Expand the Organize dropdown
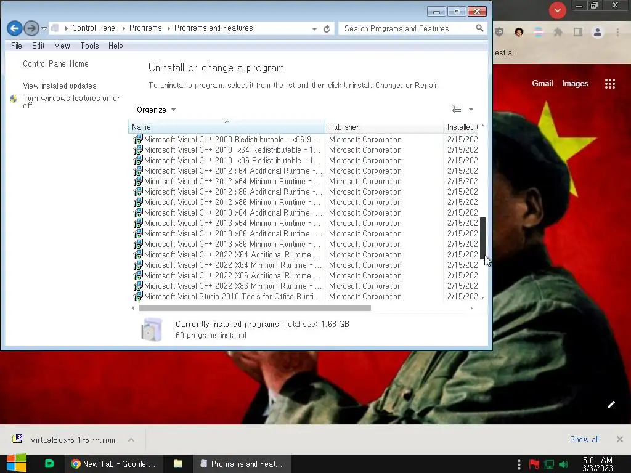This screenshot has height=473, width=631. point(156,110)
